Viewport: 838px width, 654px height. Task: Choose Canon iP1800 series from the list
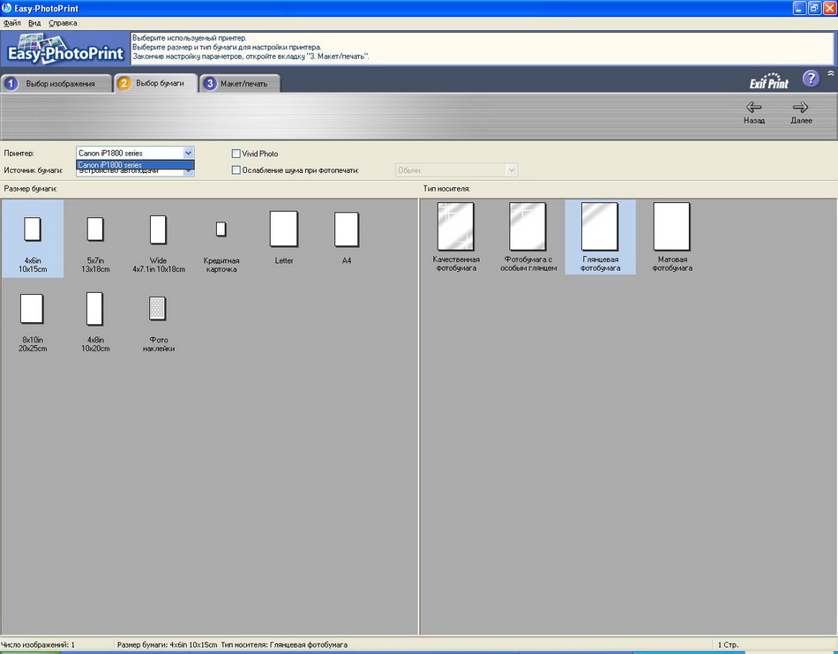pyautogui.click(x=135, y=165)
